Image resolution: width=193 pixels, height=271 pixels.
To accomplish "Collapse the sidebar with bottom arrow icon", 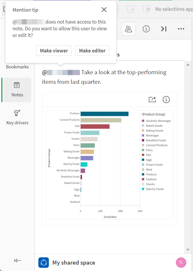I will 17,261.
